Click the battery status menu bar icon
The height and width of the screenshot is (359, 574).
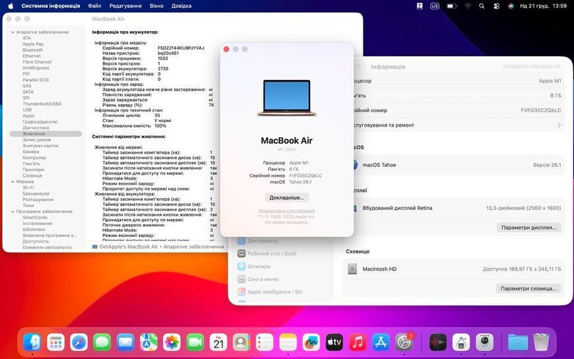[451, 6]
